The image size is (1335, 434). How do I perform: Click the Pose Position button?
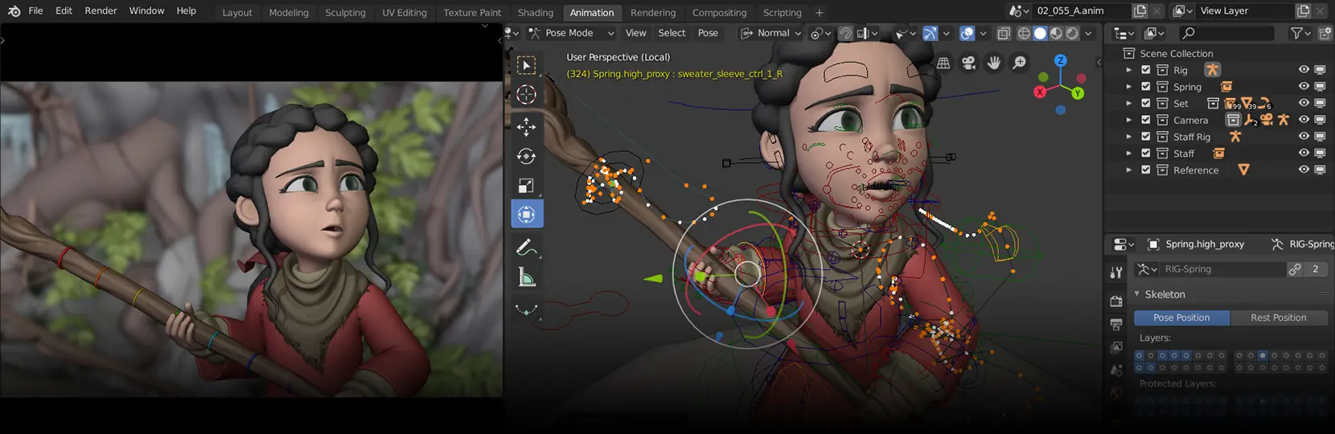[x=1181, y=317]
